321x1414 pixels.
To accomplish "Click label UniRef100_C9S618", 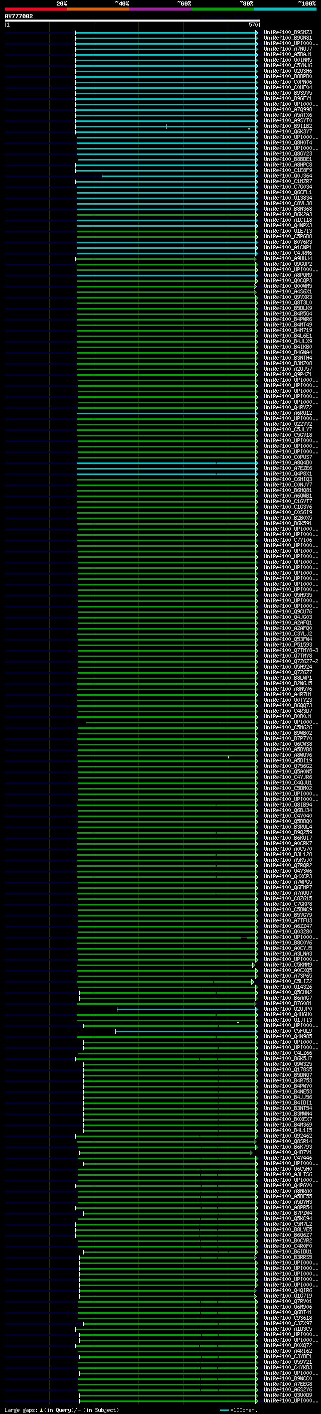I will pos(287,1318).
